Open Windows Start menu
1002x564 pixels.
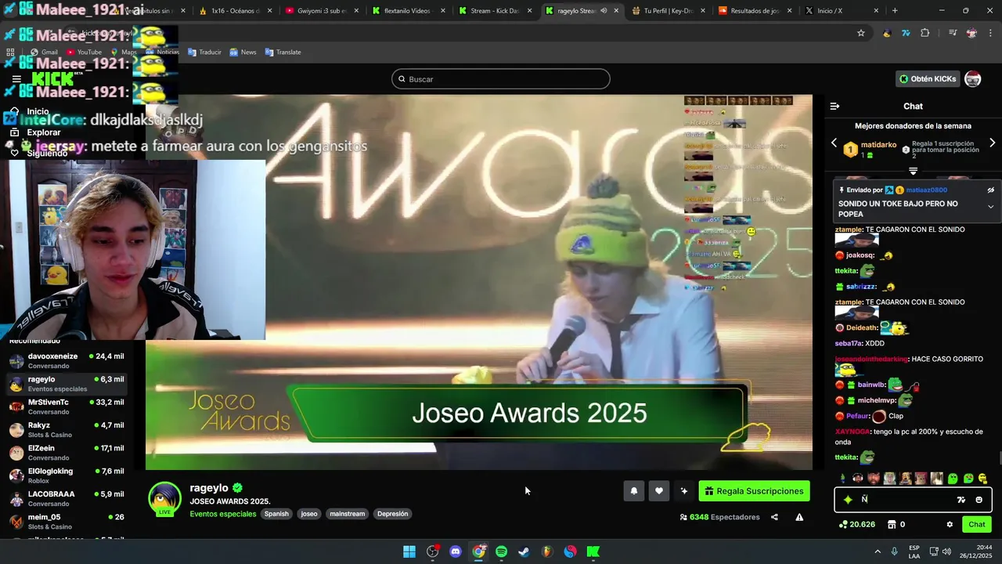pyautogui.click(x=409, y=551)
